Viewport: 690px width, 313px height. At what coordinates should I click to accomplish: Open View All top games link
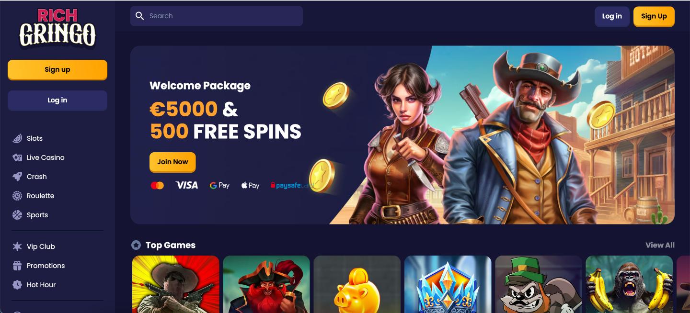click(660, 245)
